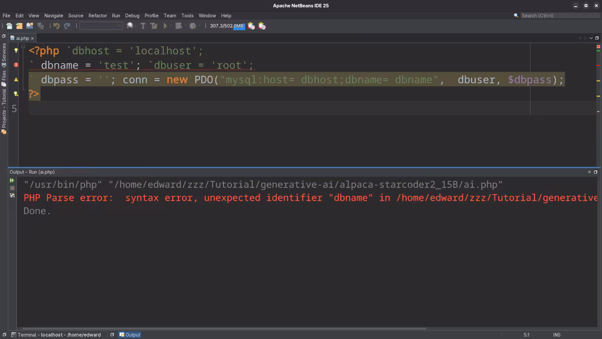
Task: Open the editor document list dropdown arrow
Action: 591,38
